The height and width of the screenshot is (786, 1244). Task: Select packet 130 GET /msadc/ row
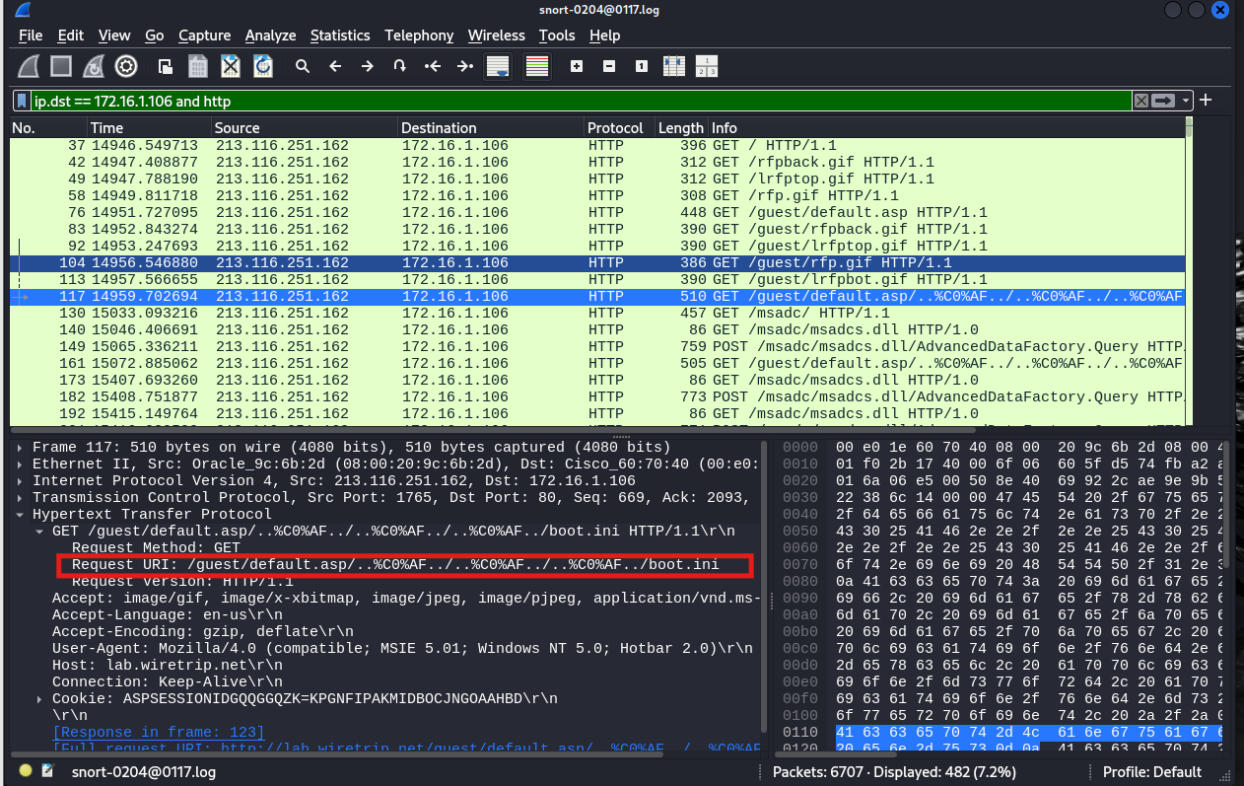597,314
